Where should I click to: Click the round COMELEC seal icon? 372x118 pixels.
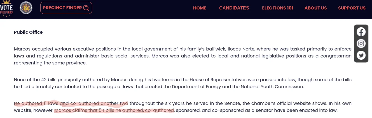(26, 8)
